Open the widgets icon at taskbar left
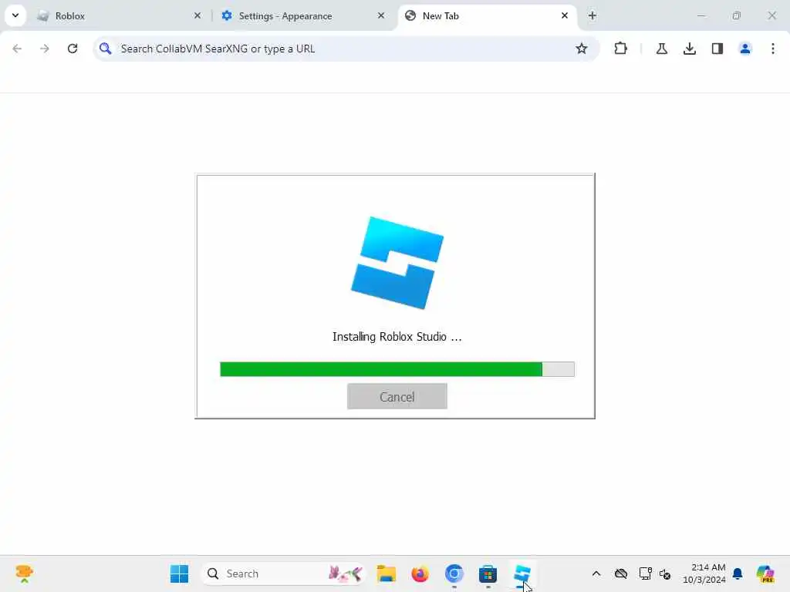This screenshot has width=790, height=592. coord(24,573)
